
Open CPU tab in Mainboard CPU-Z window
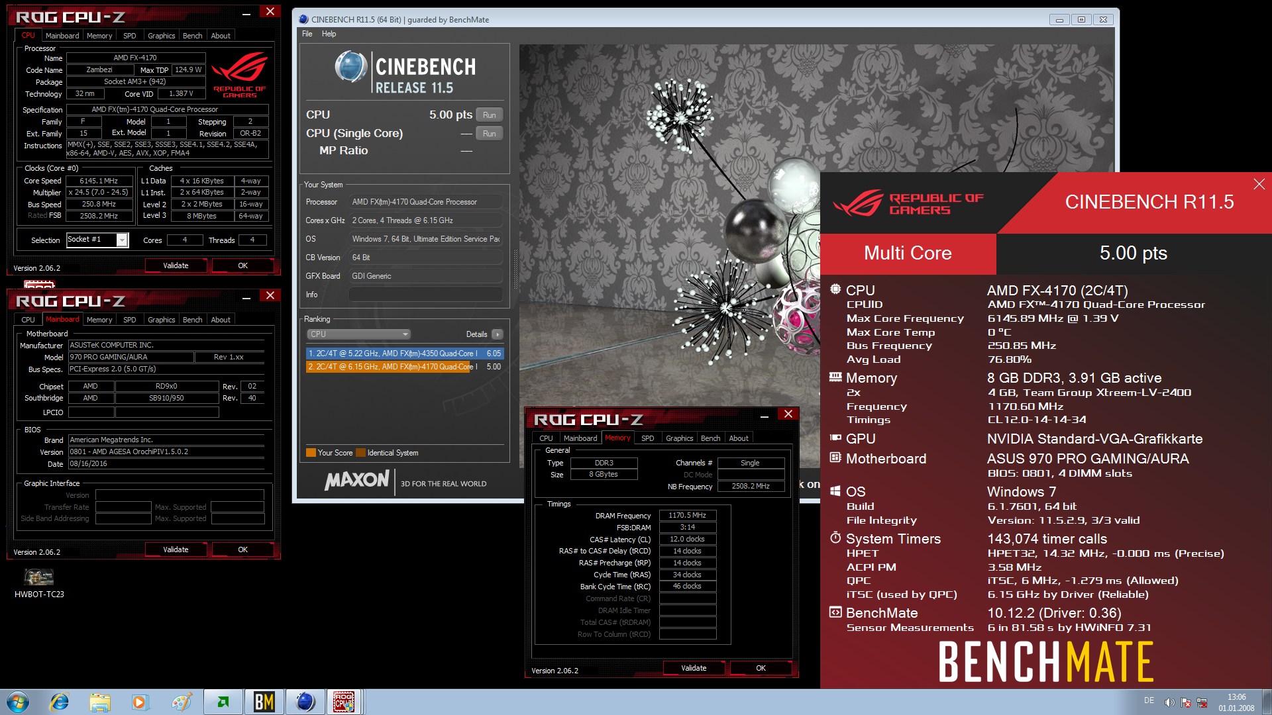pos(28,320)
